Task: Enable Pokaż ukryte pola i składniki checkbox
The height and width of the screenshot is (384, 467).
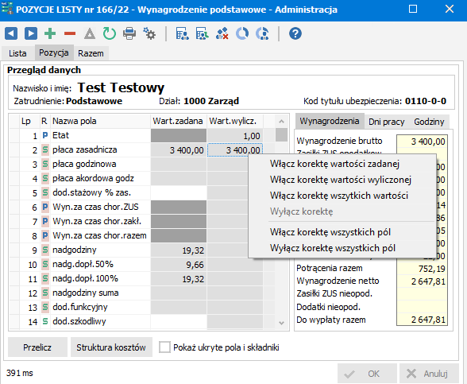Action: 164,347
